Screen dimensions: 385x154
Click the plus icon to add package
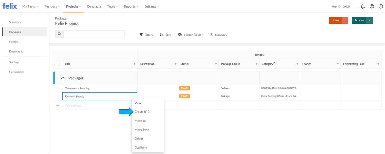pos(58,105)
